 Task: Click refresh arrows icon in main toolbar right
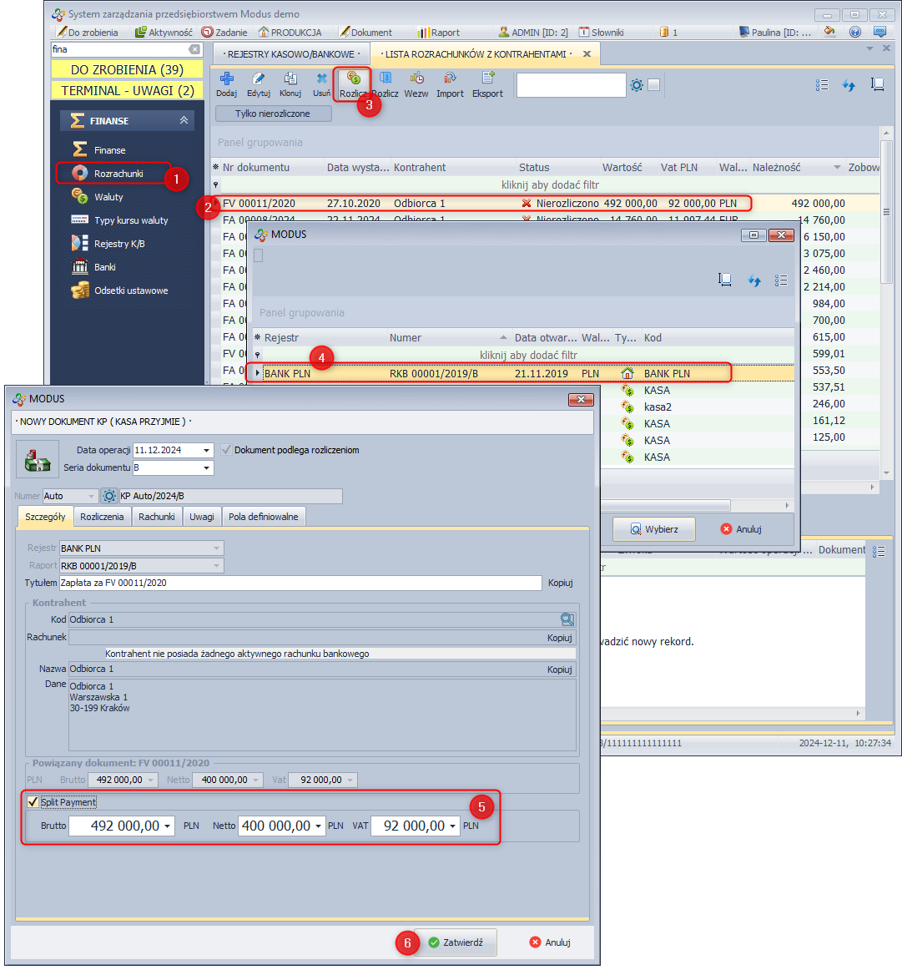pos(849,85)
